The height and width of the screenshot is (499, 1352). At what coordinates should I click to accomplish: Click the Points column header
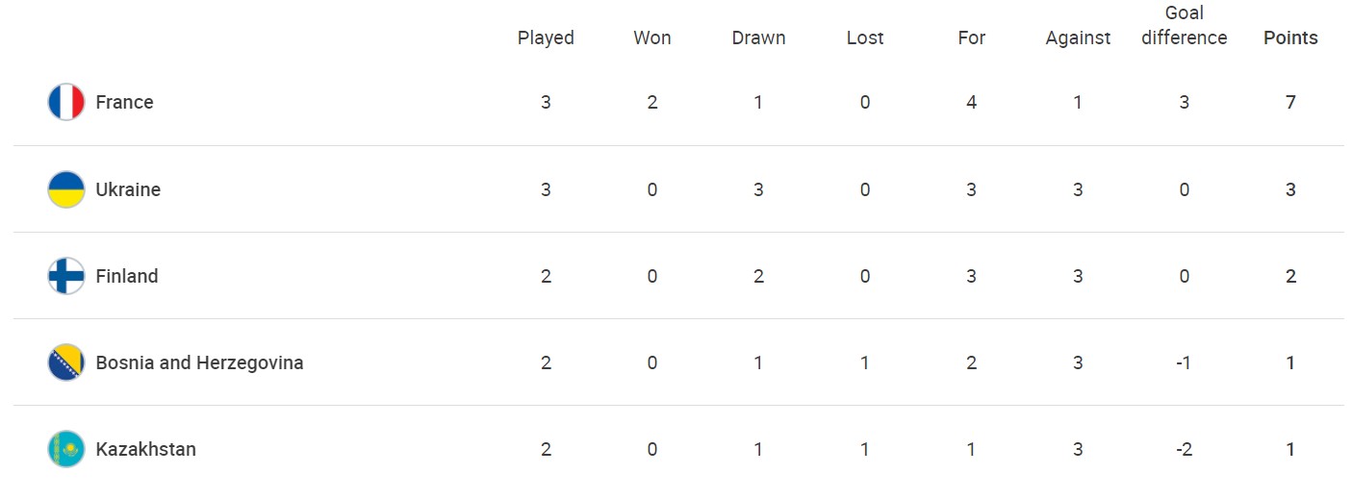coord(1290,37)
